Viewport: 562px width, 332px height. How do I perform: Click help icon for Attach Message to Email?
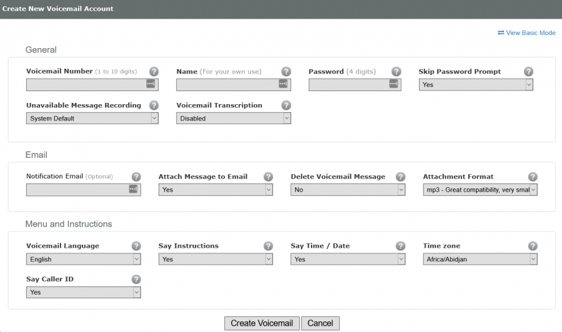coord(268,177)
